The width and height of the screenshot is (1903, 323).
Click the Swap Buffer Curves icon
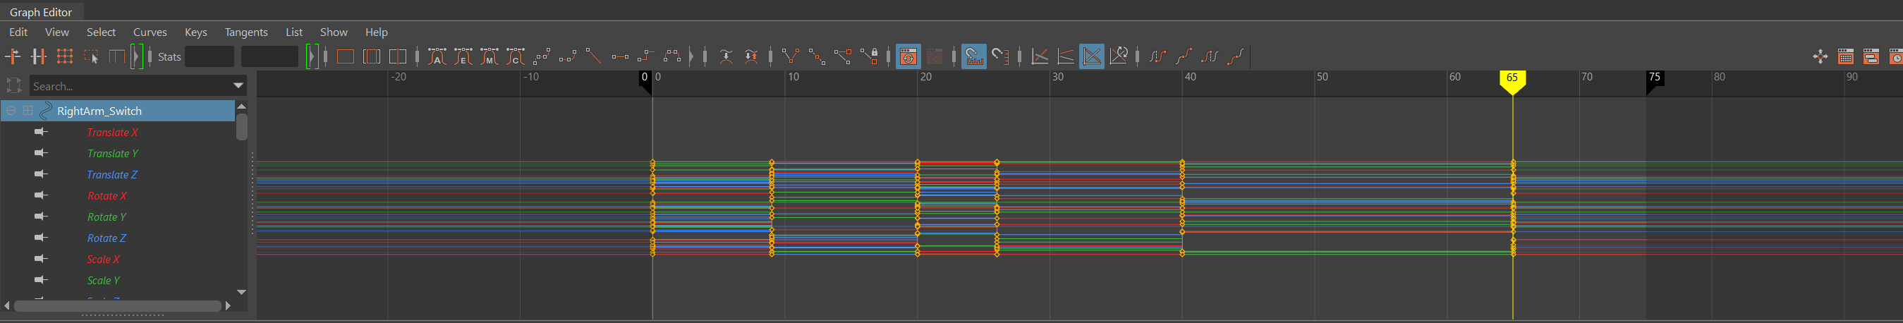(x=751, y=56)
